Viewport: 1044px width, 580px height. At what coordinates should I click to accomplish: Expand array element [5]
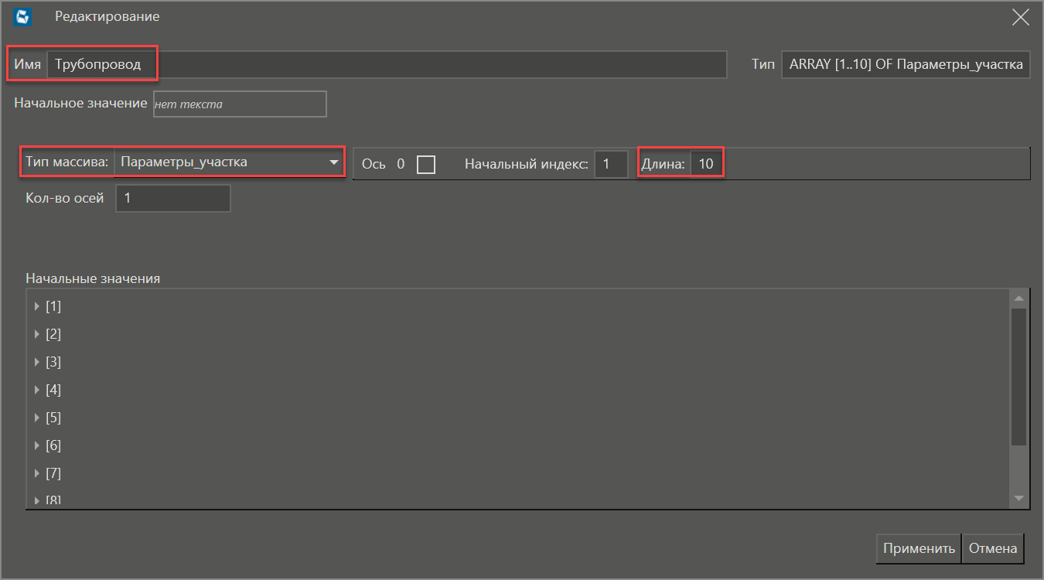(x=36, y=418)
